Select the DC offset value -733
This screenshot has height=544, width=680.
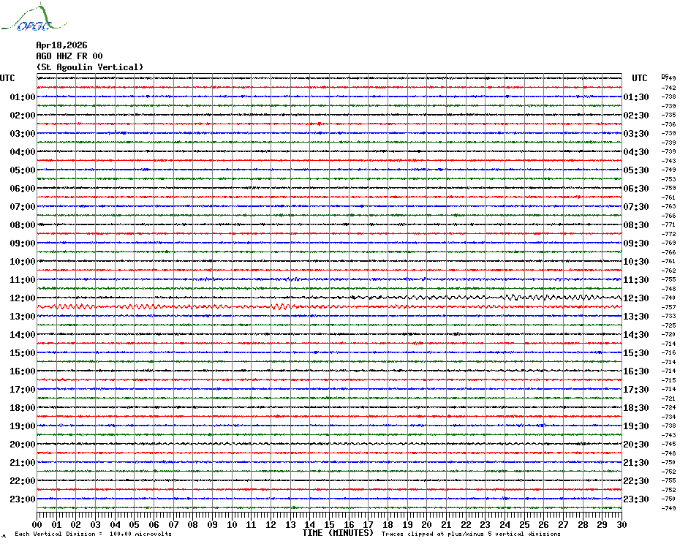point(669,317)
